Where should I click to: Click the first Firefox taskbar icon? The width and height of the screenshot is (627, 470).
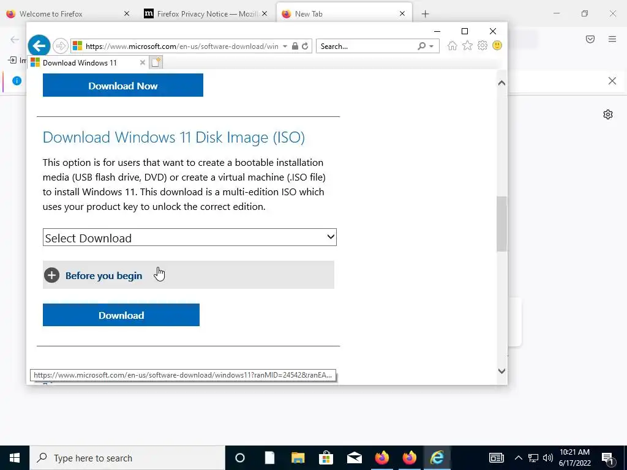pyautogui.click(x=382, y=458)
